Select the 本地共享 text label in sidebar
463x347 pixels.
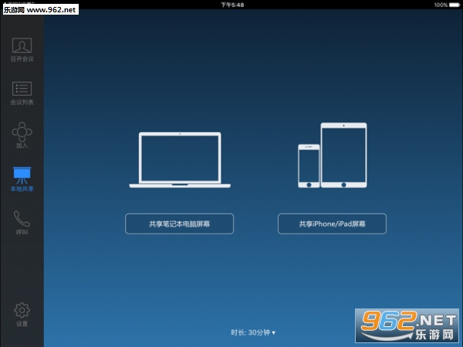pos(22,188)
